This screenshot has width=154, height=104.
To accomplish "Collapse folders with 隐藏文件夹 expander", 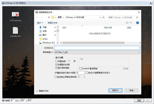I will 42,91.
